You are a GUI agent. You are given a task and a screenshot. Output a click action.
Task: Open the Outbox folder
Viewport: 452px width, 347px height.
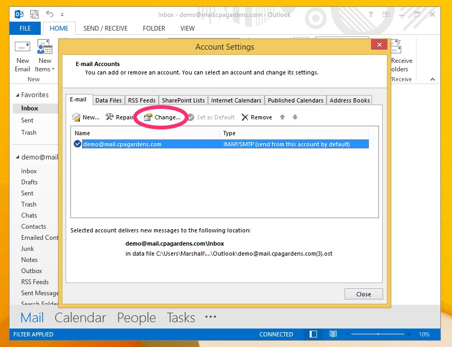tap(32, 271)
